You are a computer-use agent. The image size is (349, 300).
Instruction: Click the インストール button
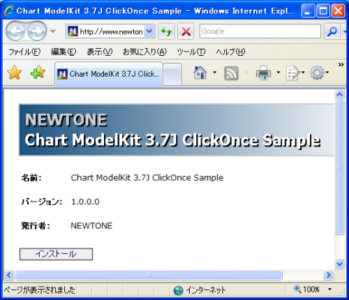[x=56, y=254]
